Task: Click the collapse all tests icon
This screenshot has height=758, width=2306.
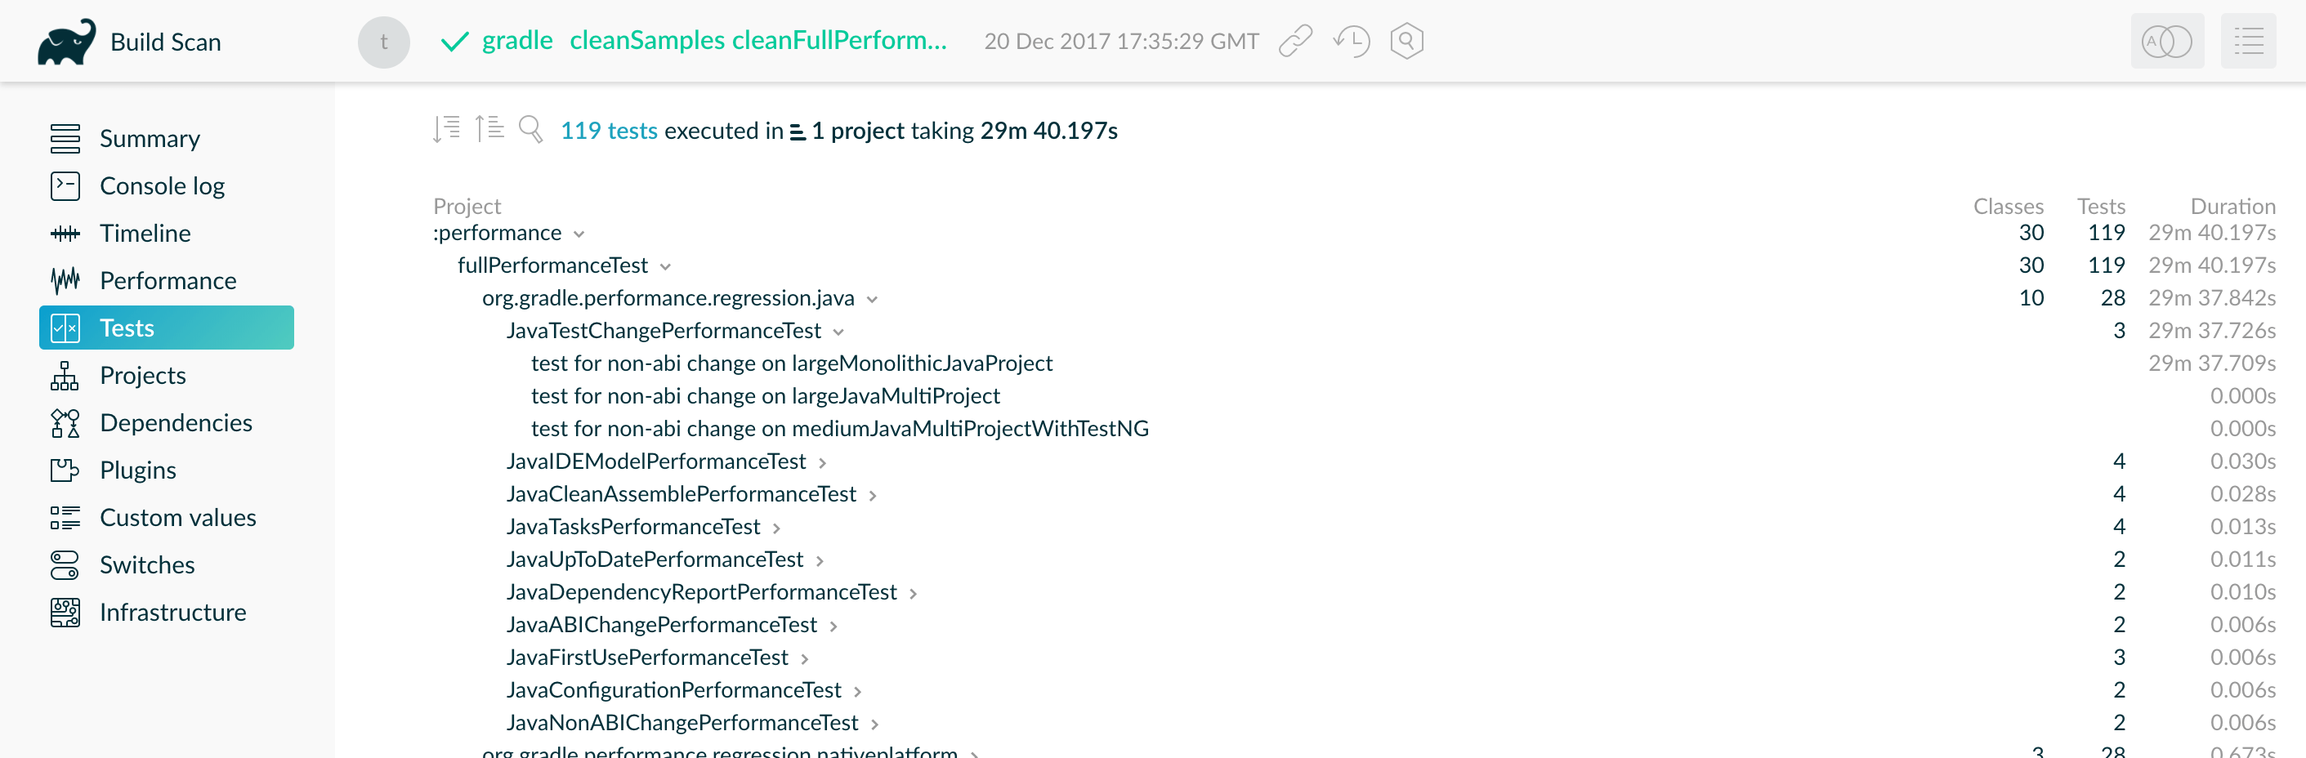Action: 489,130
